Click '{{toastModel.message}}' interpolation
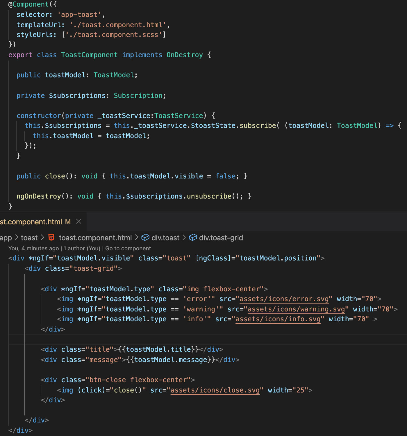Screen dimensions: 407x436 pyautogui.click(x=171, y=360)
